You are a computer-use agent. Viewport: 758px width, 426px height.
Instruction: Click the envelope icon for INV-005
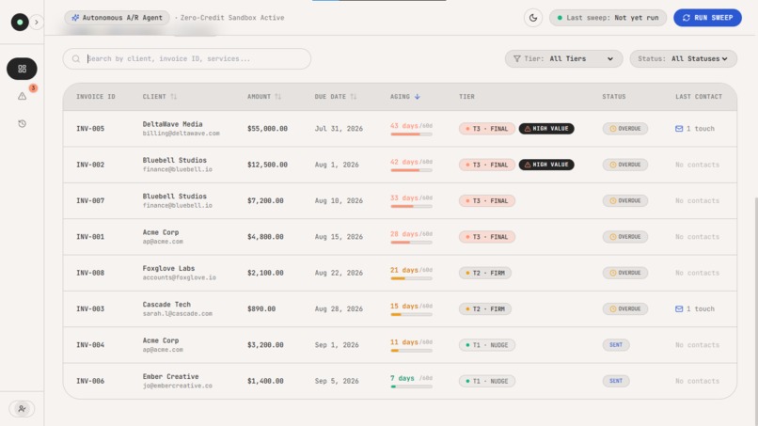[x=679, y=129]
